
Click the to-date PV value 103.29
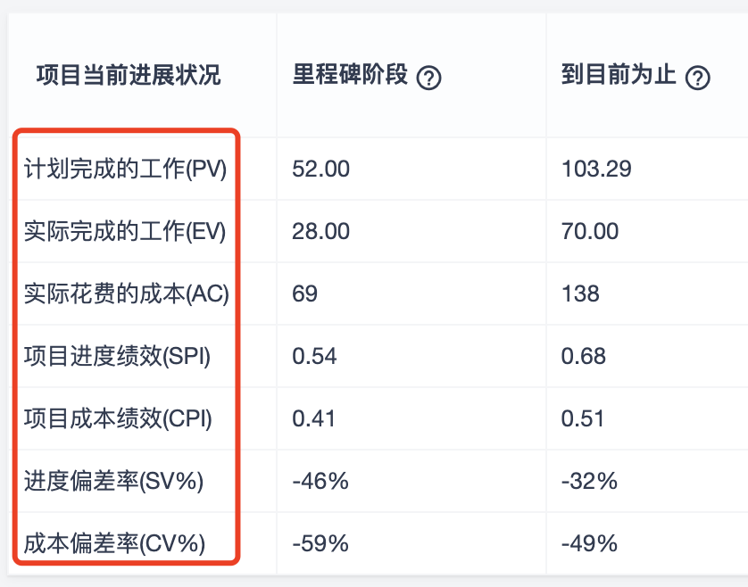click(596, 169)
